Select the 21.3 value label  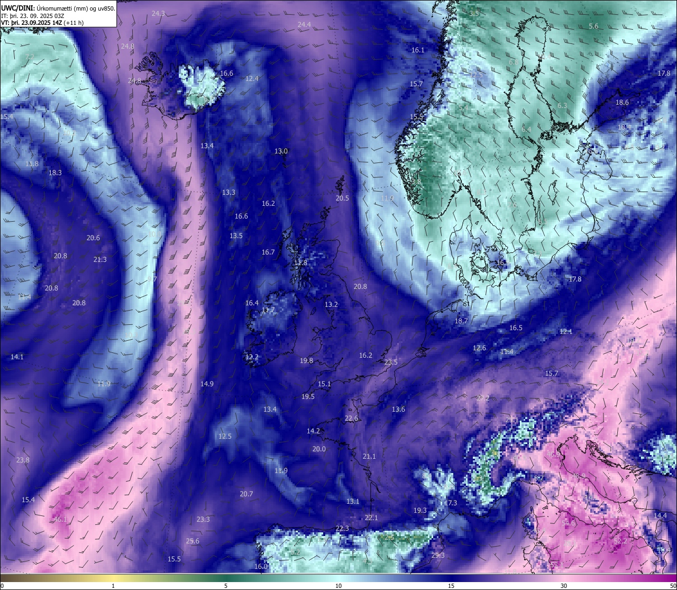pos(100,259)
